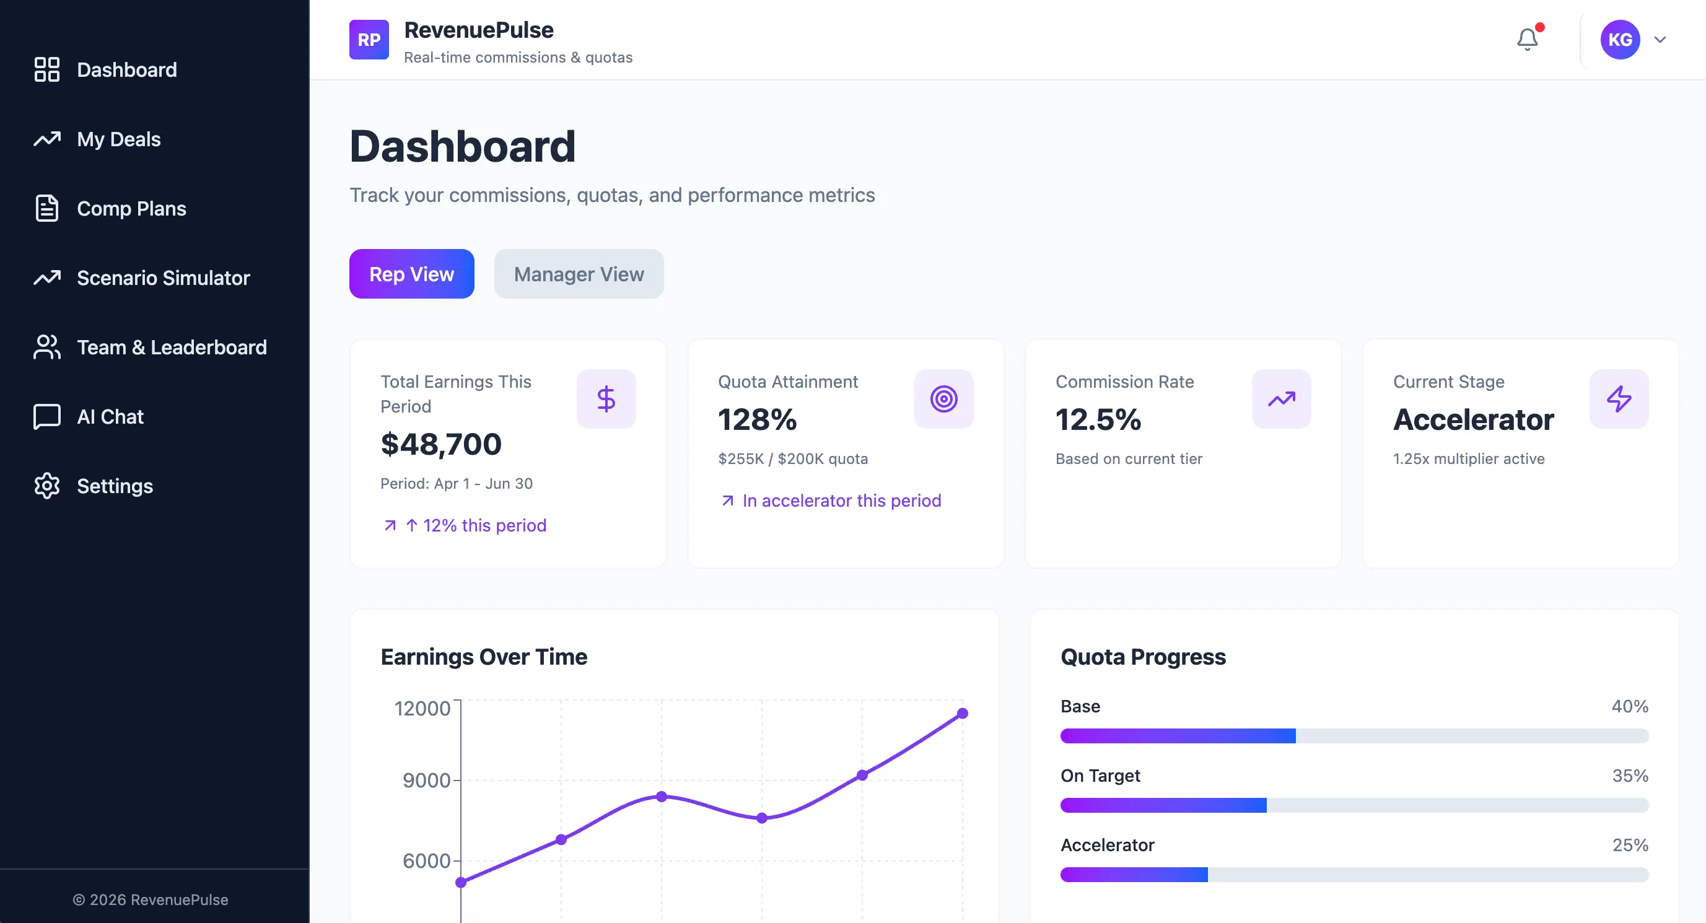The image size is (1706, 923).
Task: Switch to the Manager View tab
Action: [x=579, y=274]
